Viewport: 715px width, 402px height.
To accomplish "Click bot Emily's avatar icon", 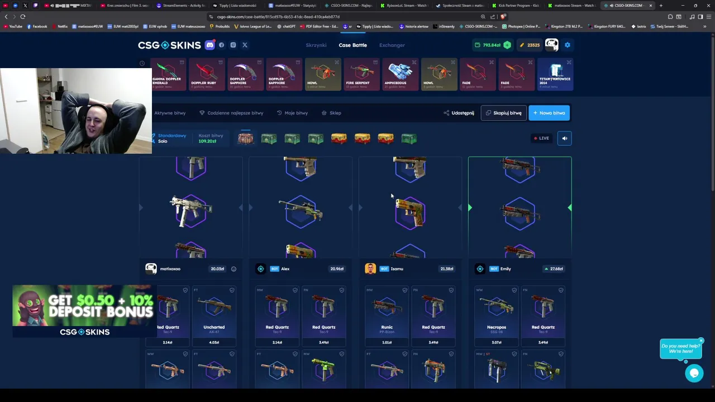I will point(480,269).
